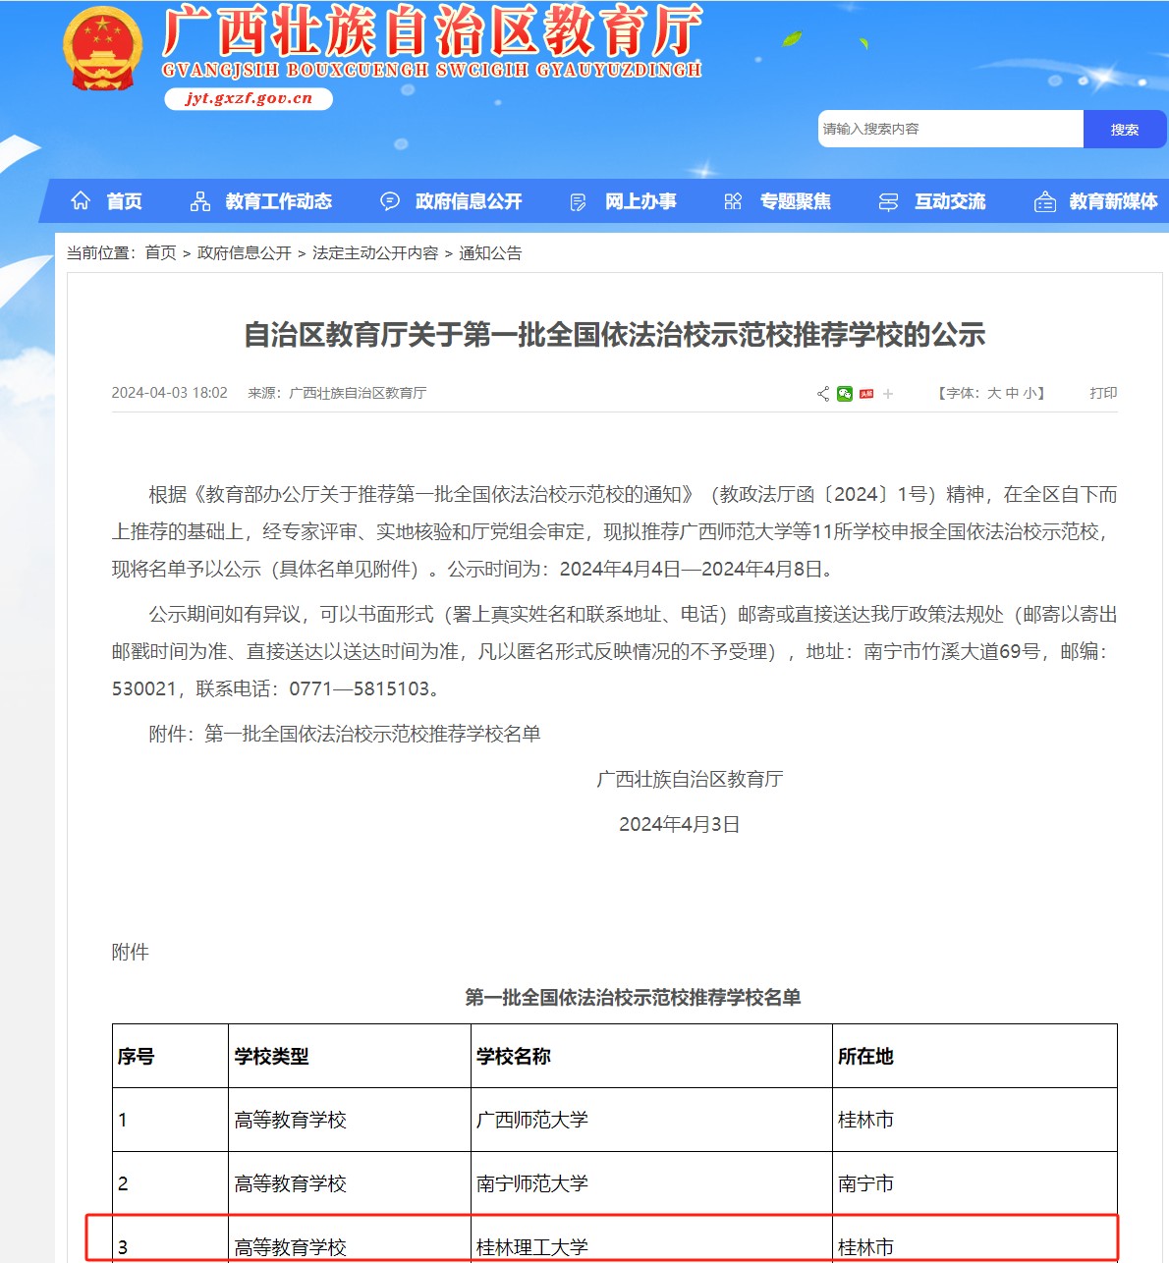Focus the search input field
The image size is (1169, 1263).
tap(949, 129)
